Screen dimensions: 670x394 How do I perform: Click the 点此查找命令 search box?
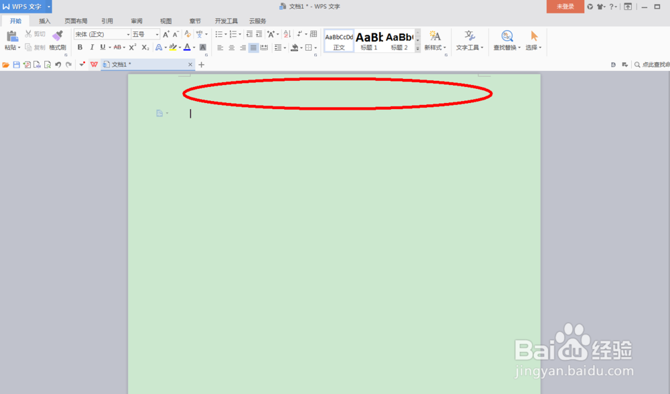pyautogui.click(x=652, y=65)
